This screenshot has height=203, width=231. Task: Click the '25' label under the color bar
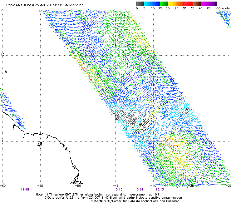[176, 8]
